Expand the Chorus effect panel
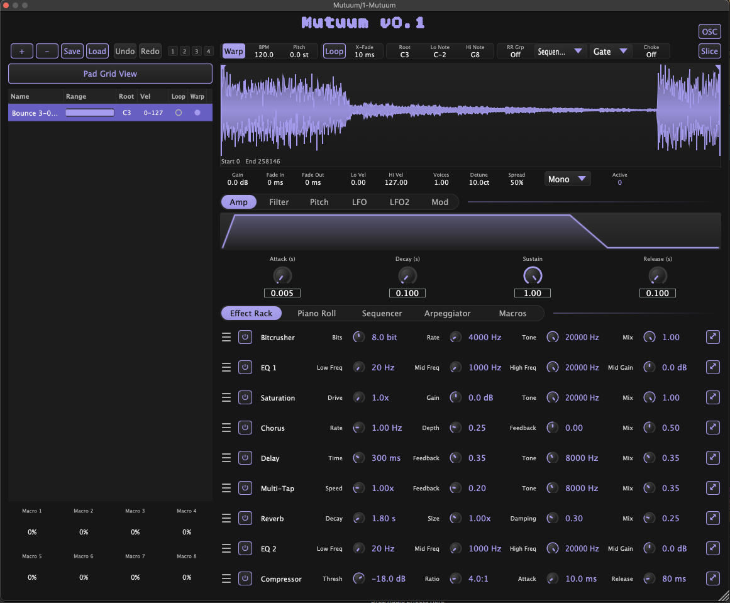Screen dimensions: 730x603 (x=713, y=428)
